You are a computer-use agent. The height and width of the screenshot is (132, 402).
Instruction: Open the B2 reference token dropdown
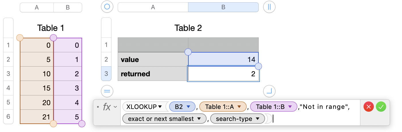coord(189,107)
